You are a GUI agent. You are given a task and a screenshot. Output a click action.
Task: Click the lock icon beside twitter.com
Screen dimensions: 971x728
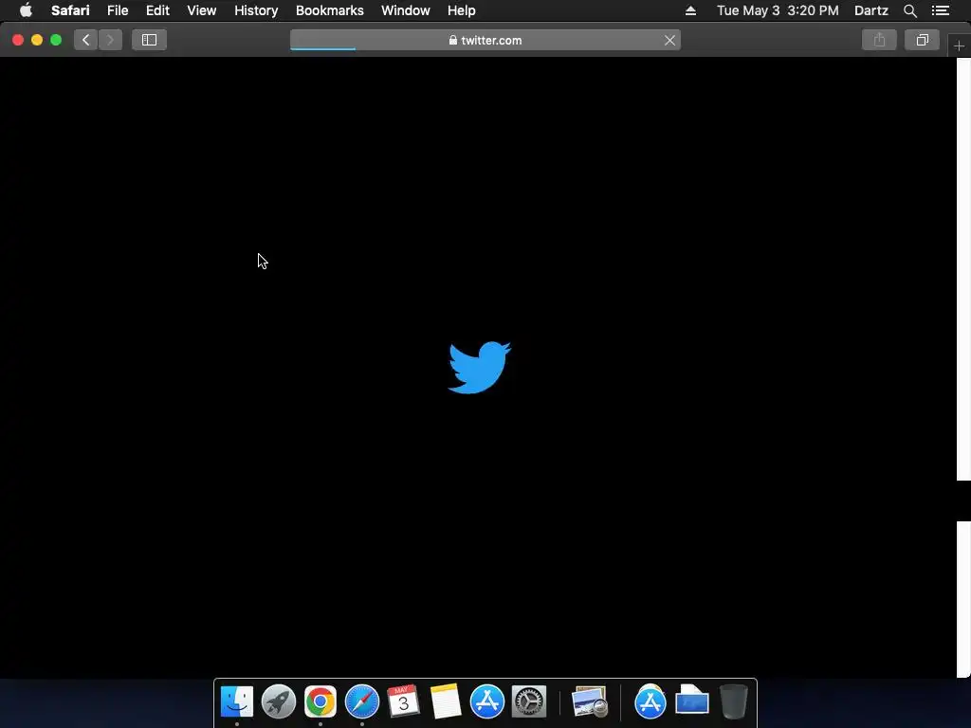coord(452,40)
